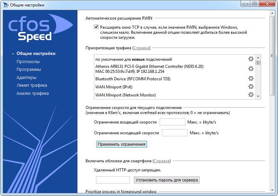278x196 pixels.
Task: Click Установить пароль для сервера button
Action: point(166,180)
